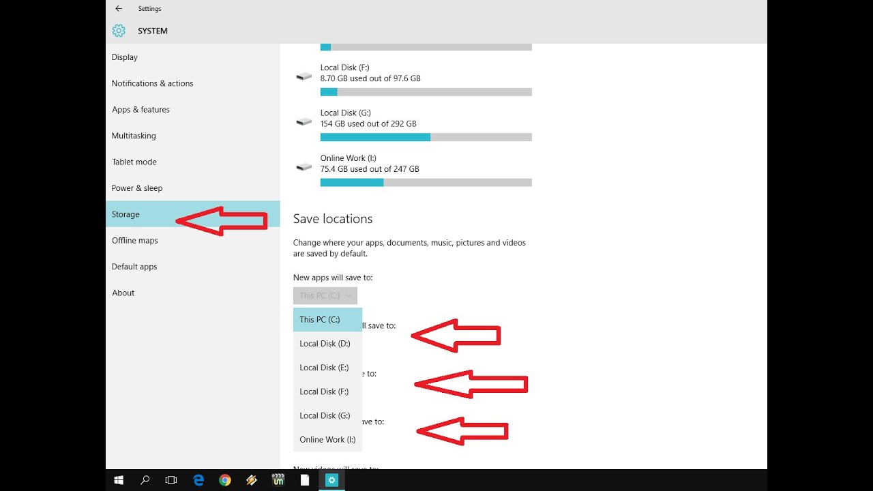Choose Local Disk (E:) option
Image resolution: width=873 pixels, height=491 pixels.
(327, 368)
